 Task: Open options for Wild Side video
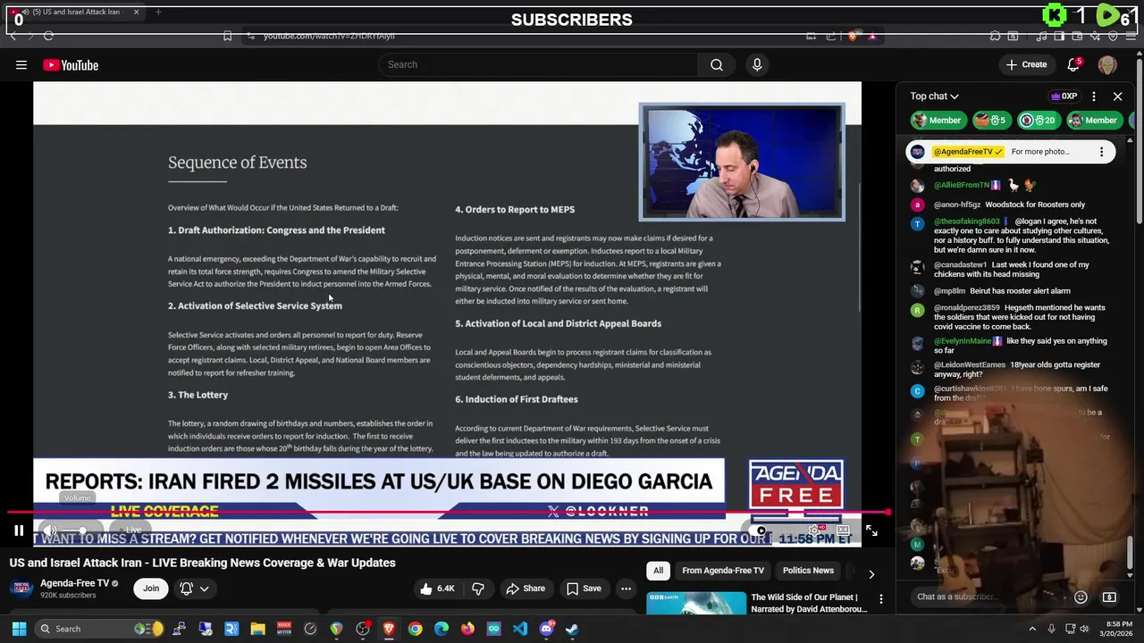pyautogui.click(x=881, y=599)
